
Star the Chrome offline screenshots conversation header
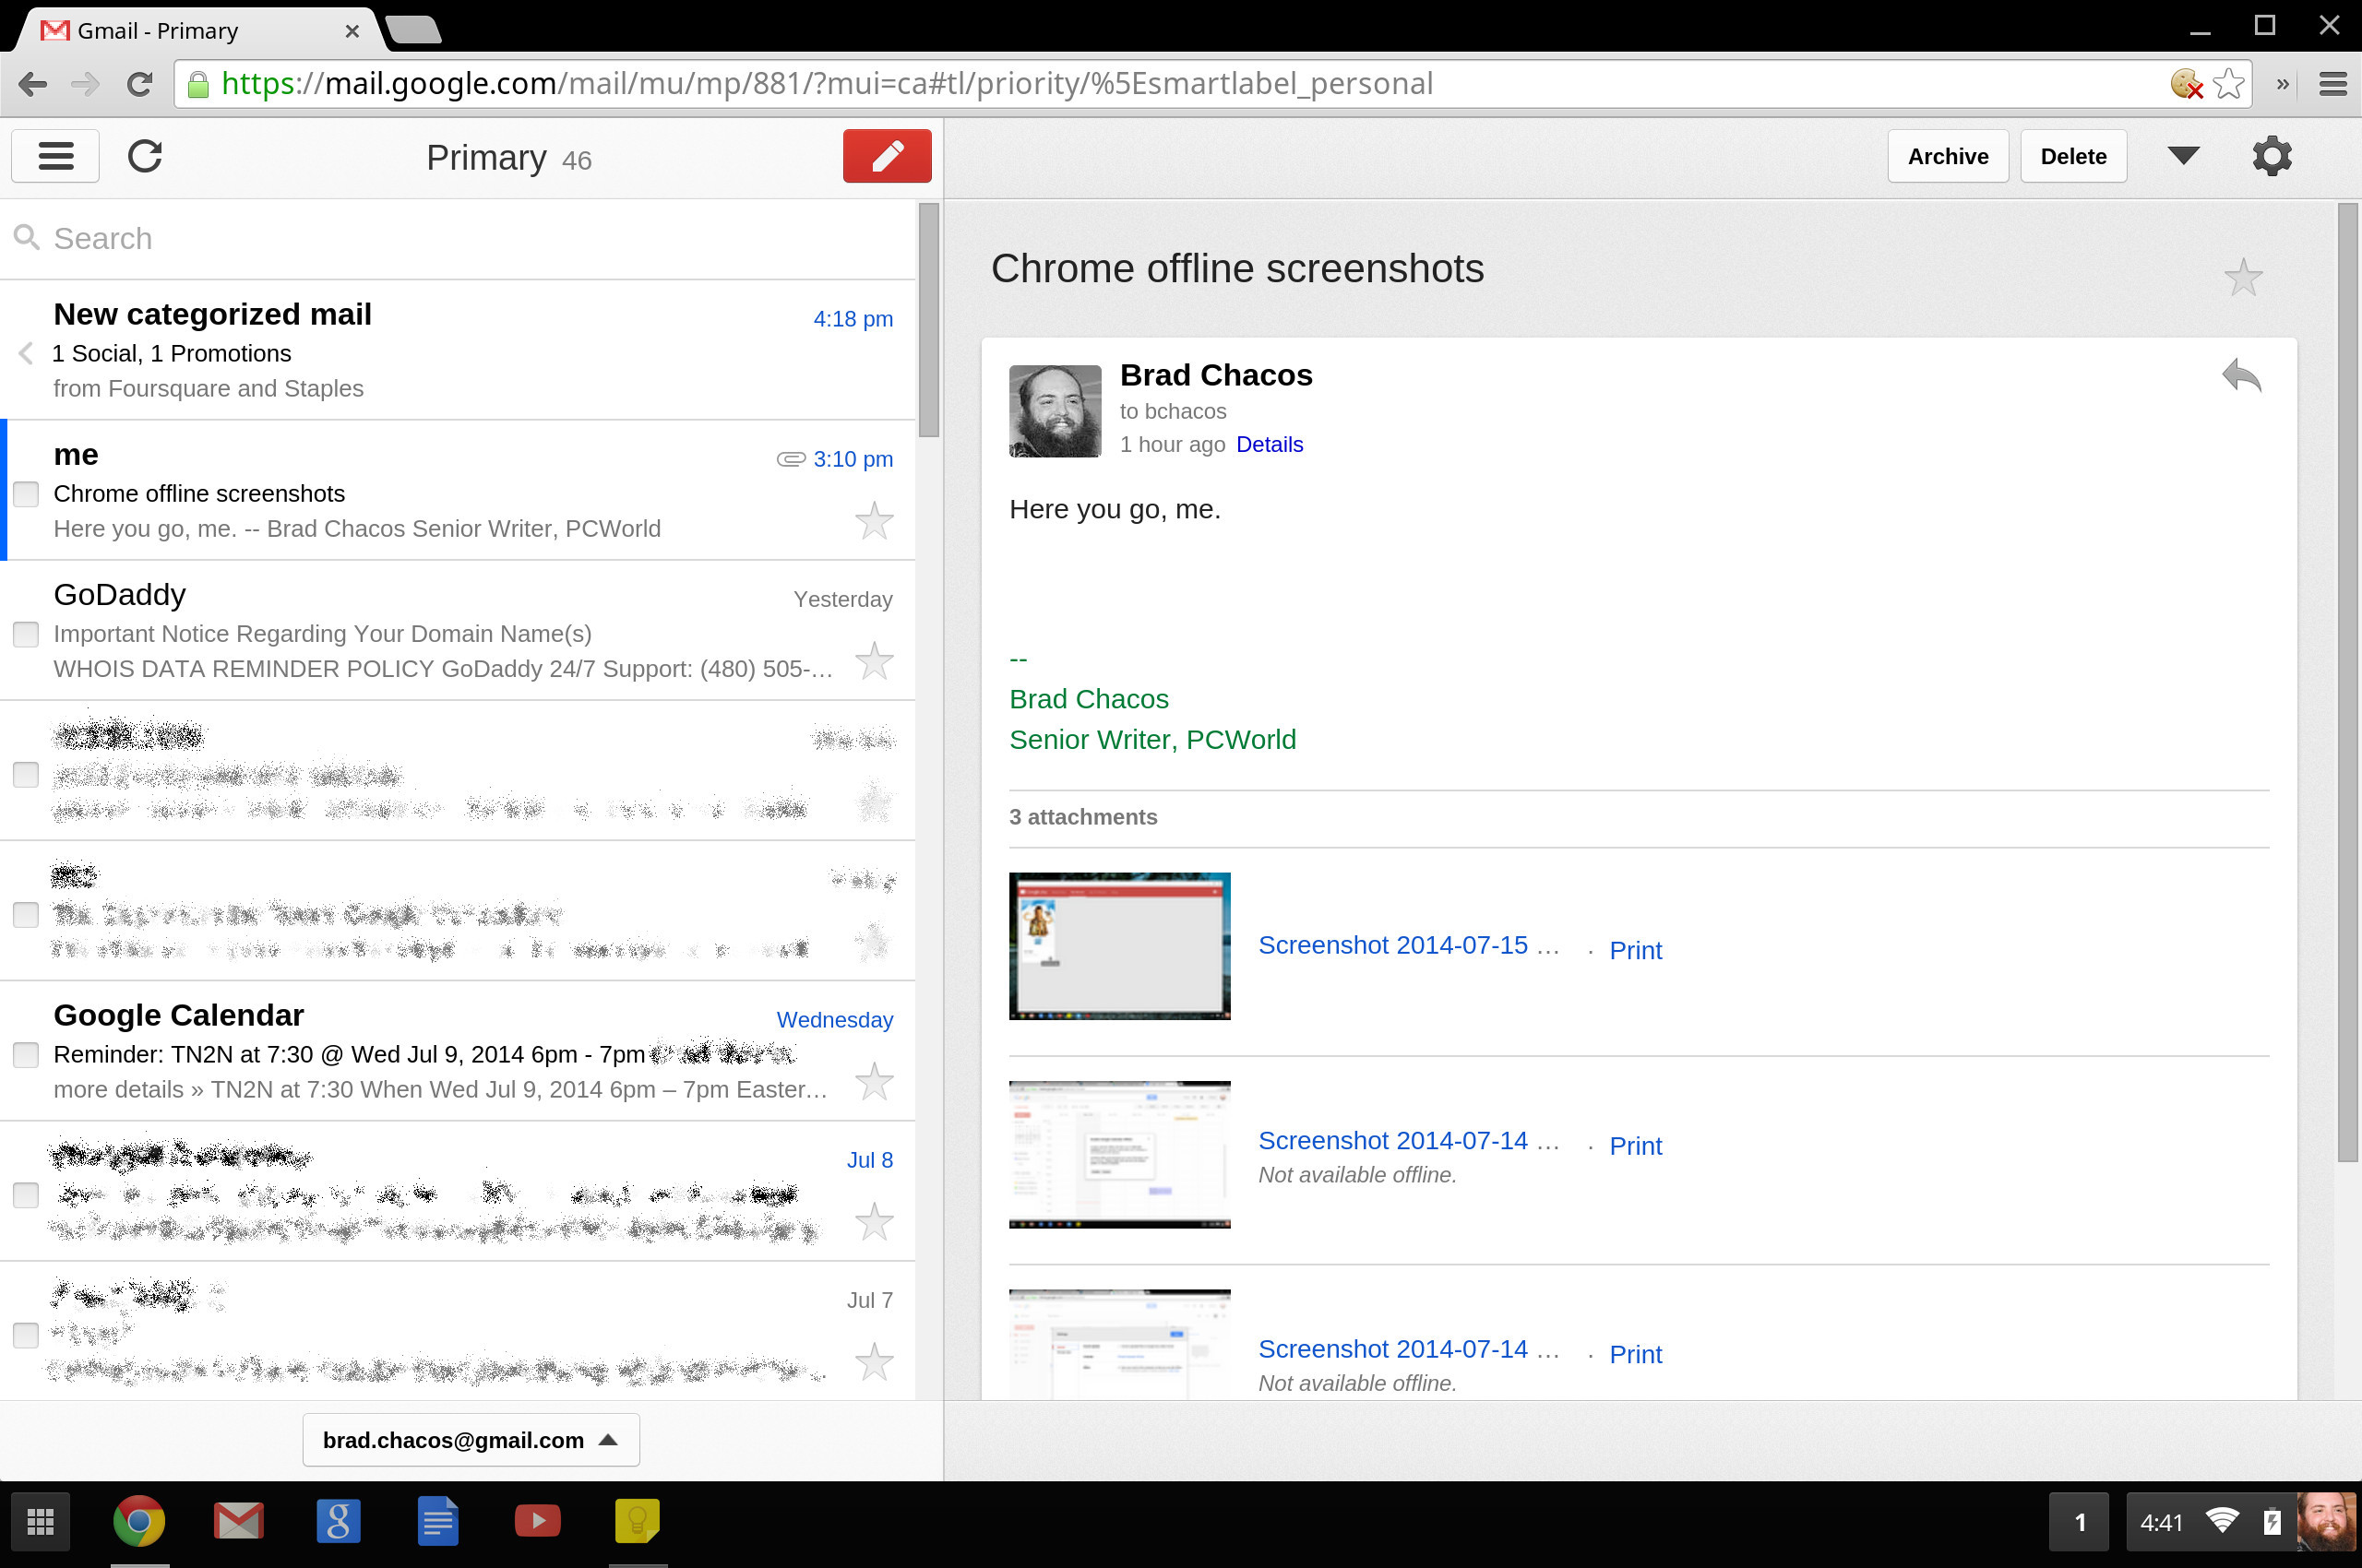pos(2243,277)
